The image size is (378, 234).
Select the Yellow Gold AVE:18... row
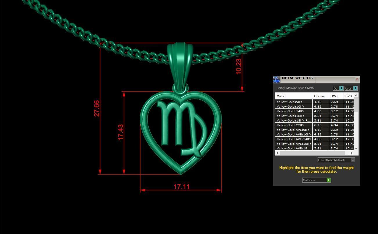pos(314,148)
